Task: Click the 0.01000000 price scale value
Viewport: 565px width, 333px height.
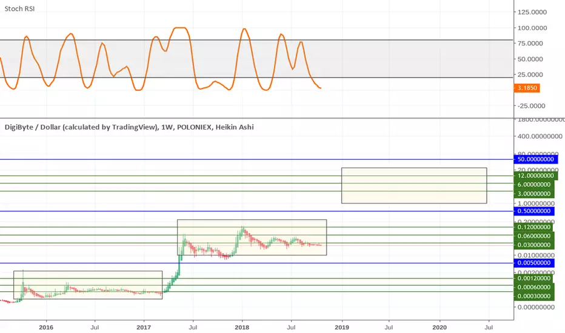Action: pos(536,256)
